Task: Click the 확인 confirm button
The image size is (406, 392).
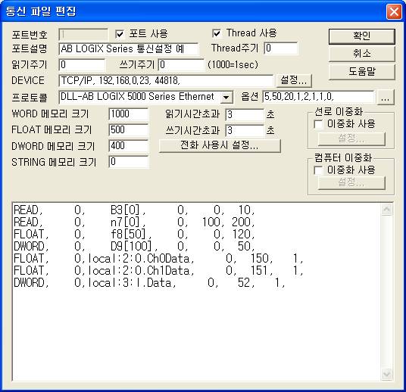Action: 362,36
